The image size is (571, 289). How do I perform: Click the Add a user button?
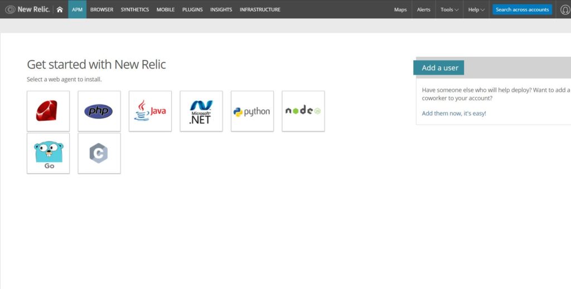point(439,67)
